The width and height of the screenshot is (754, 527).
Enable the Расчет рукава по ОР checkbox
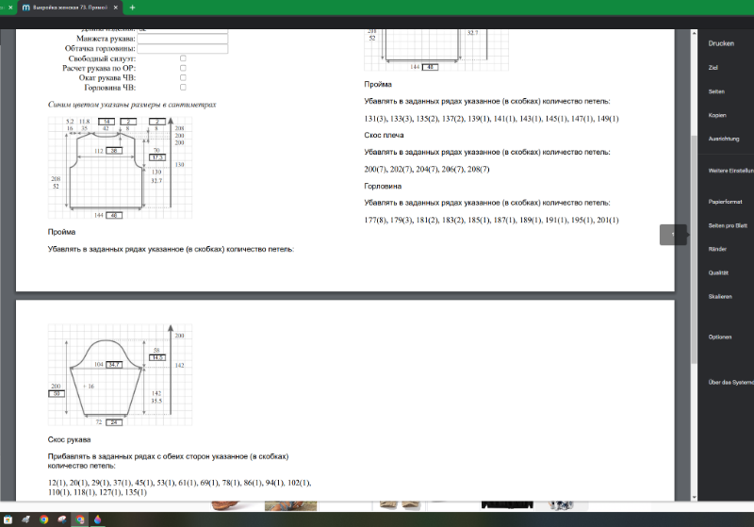click(183, 68)
